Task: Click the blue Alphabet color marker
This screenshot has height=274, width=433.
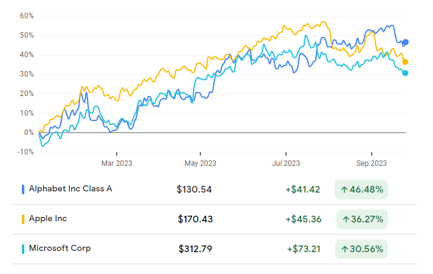Action: (x=23, y=189)
